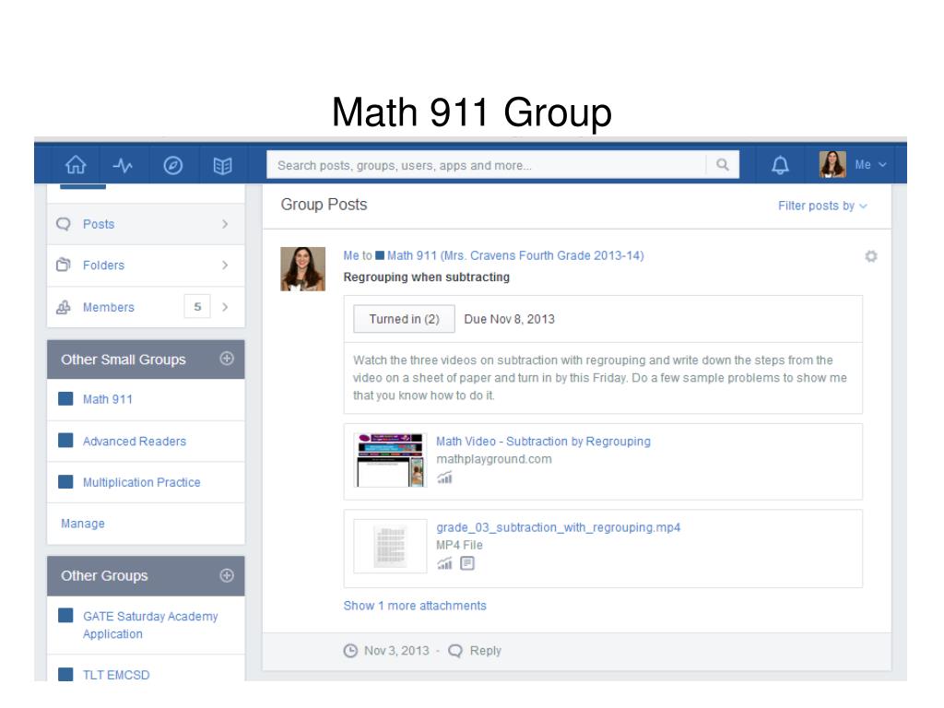Click Due Nov 8, 2013 text
The height and width of the screenshot is (708, 944).
pos(509,319)
